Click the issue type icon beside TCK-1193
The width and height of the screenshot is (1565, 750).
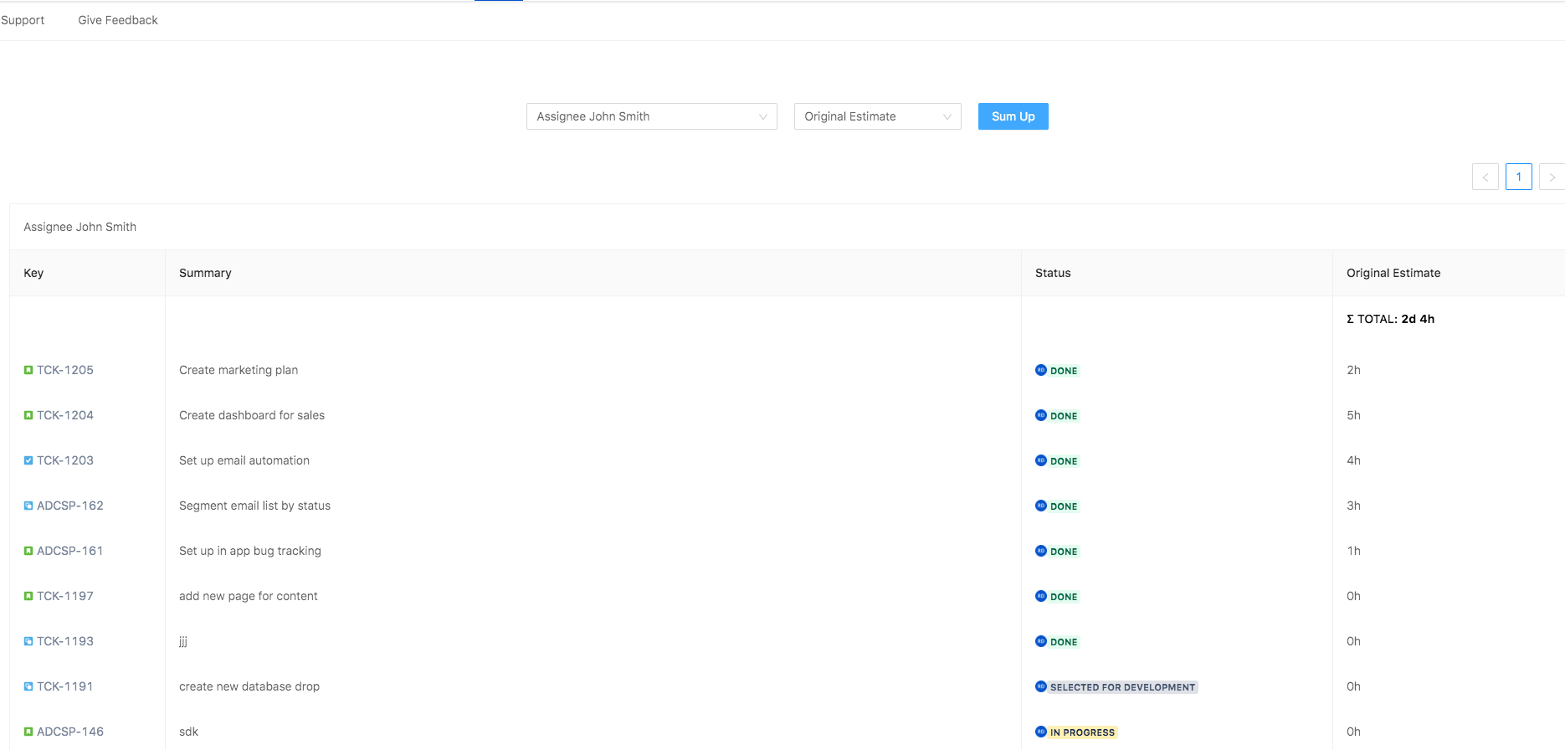28,641
